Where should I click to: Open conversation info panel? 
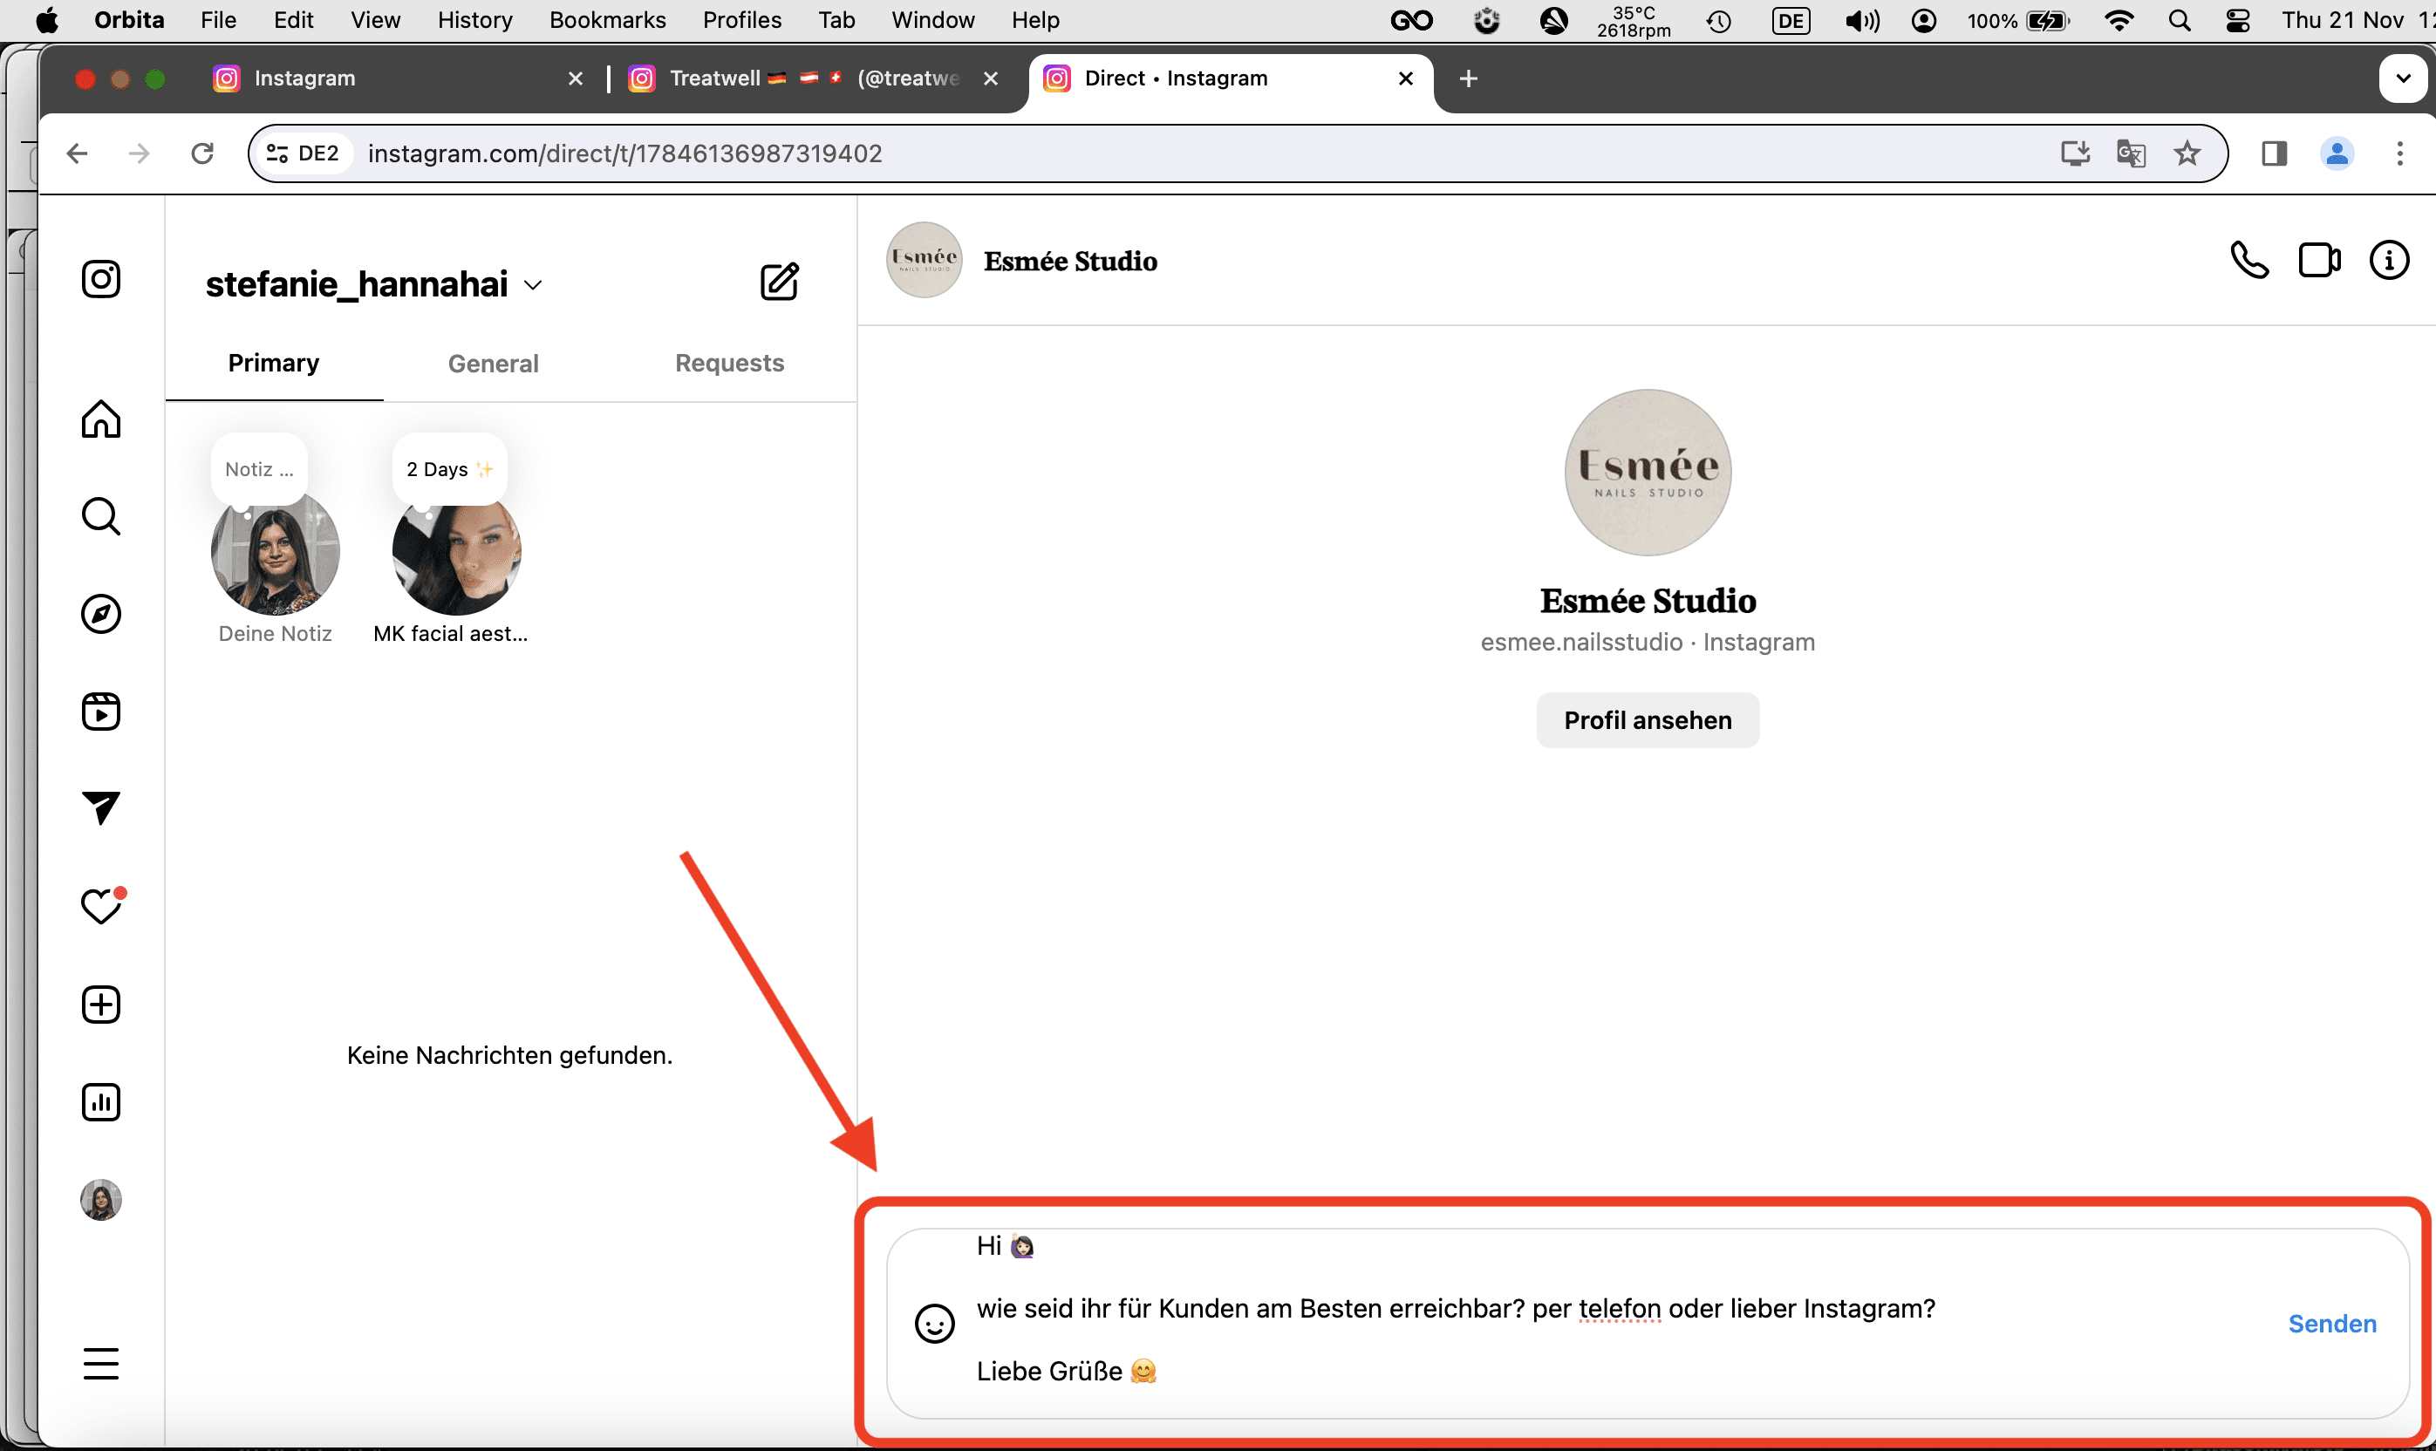tap(2388, 261)
